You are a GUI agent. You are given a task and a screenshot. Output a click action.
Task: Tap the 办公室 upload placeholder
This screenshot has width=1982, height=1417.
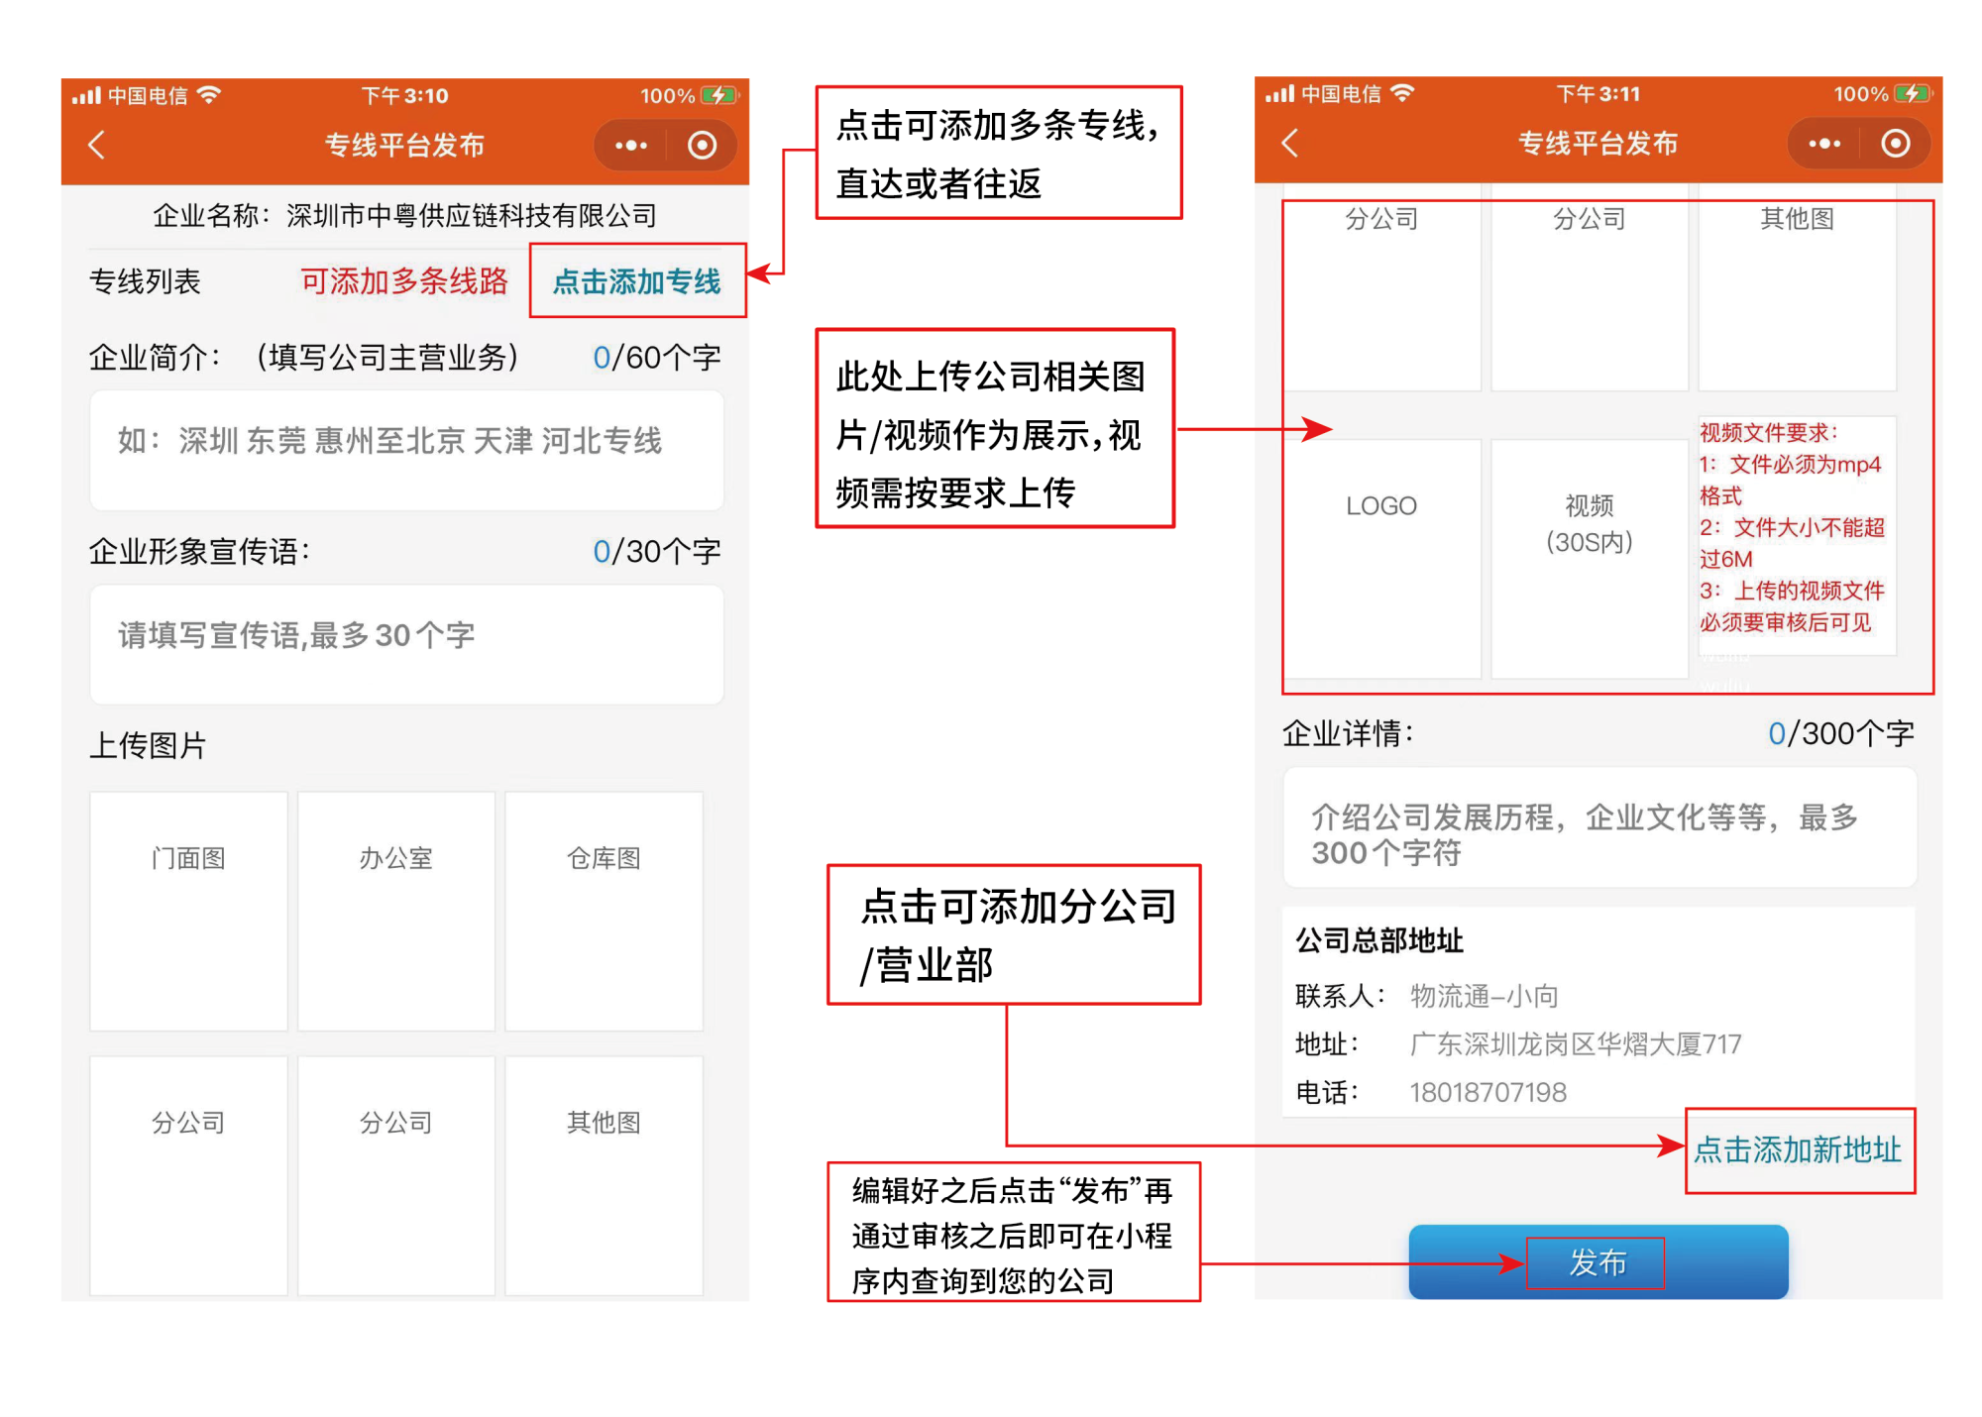(x=395, y=910)
